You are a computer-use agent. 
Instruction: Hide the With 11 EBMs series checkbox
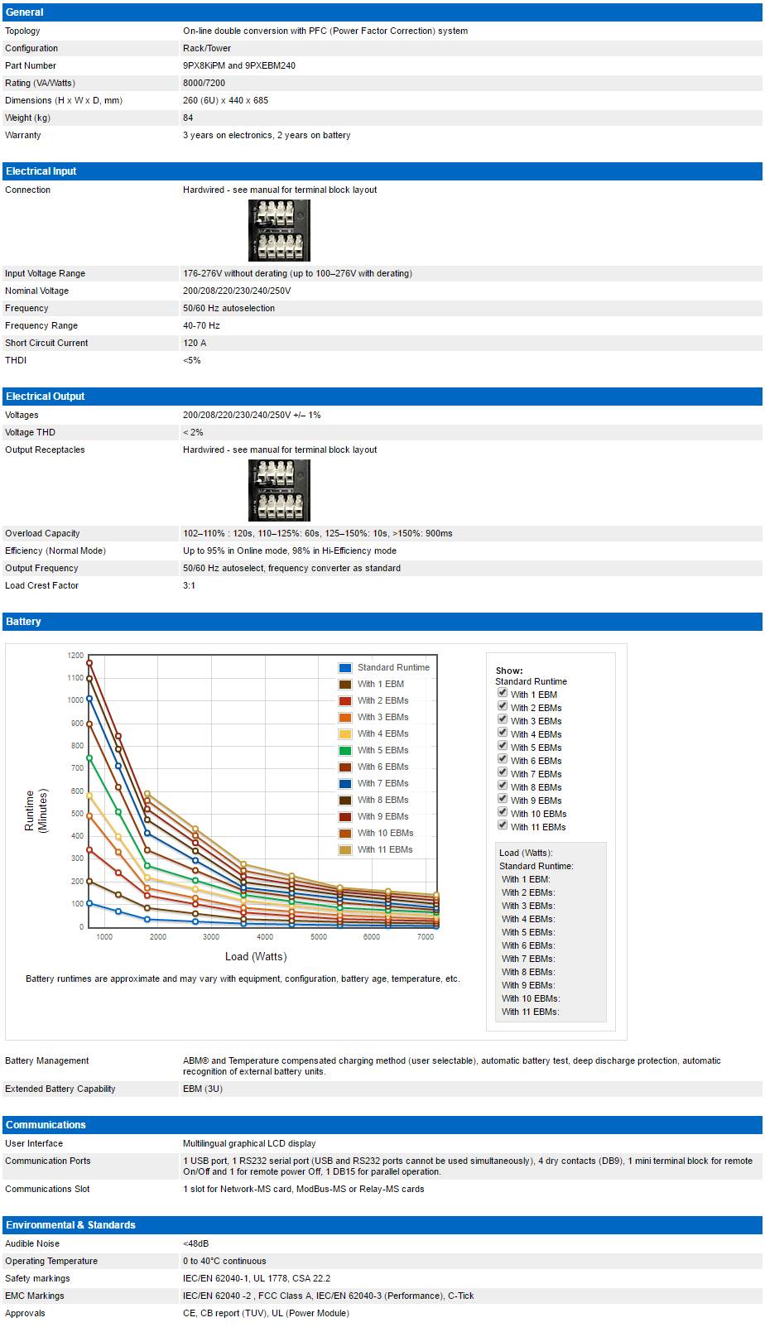point(502,825)
